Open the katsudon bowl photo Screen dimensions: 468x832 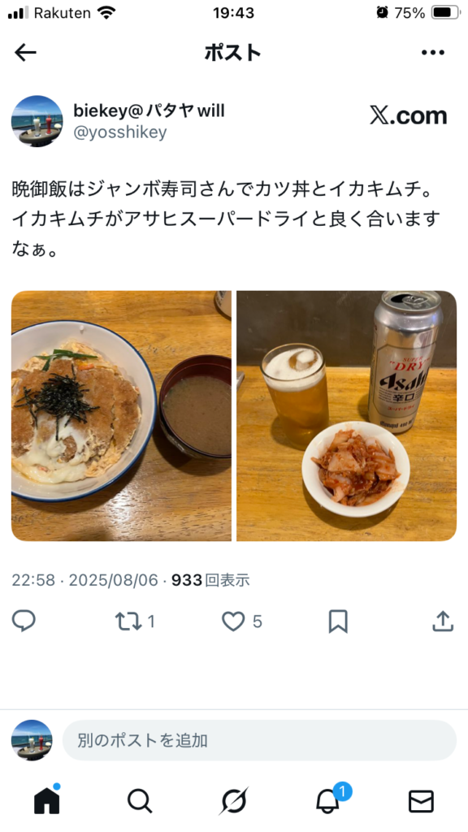[x=122, y=415]
